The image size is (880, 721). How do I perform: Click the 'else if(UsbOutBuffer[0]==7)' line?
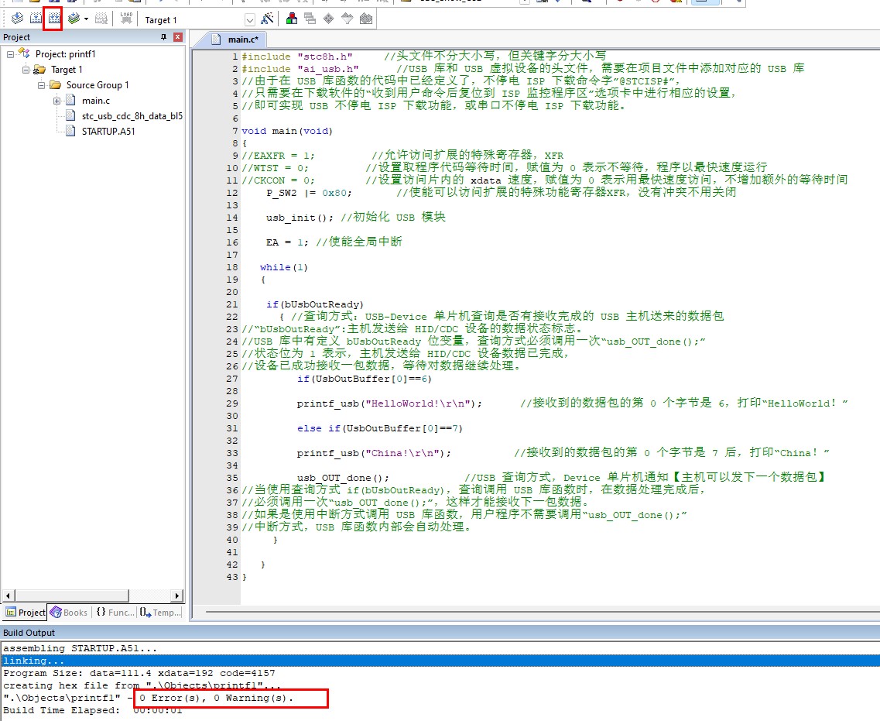point(379,428)
